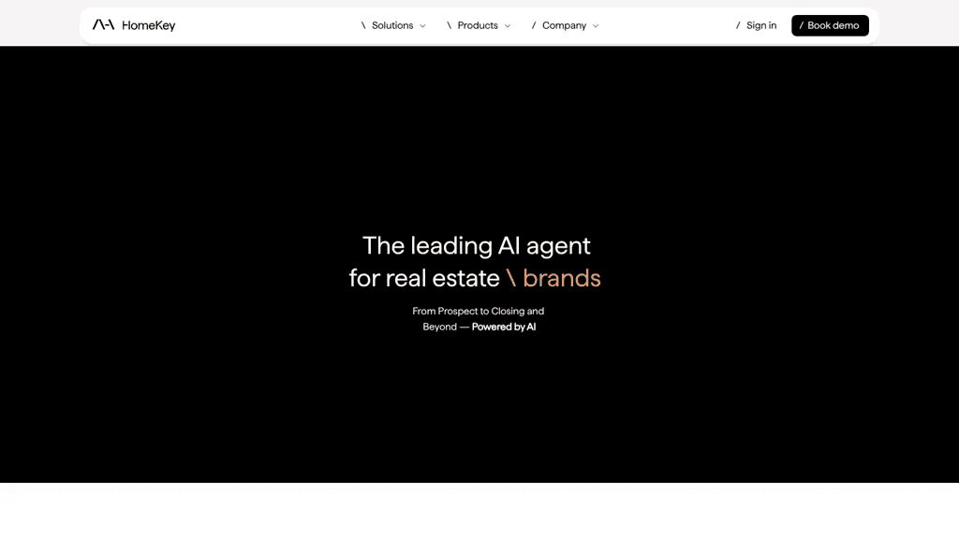Viewport: 959px width, 539px height.
Task: Open the Company menu
Action: coord(565,25)
